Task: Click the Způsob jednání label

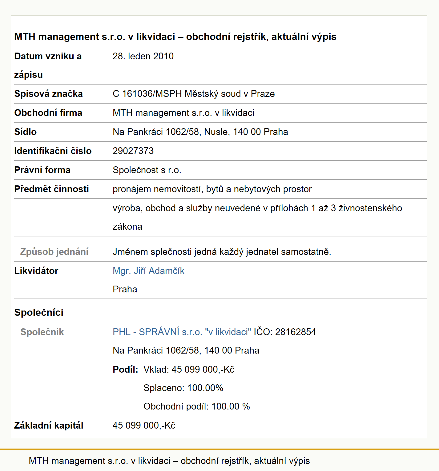Action: point(54,252)
